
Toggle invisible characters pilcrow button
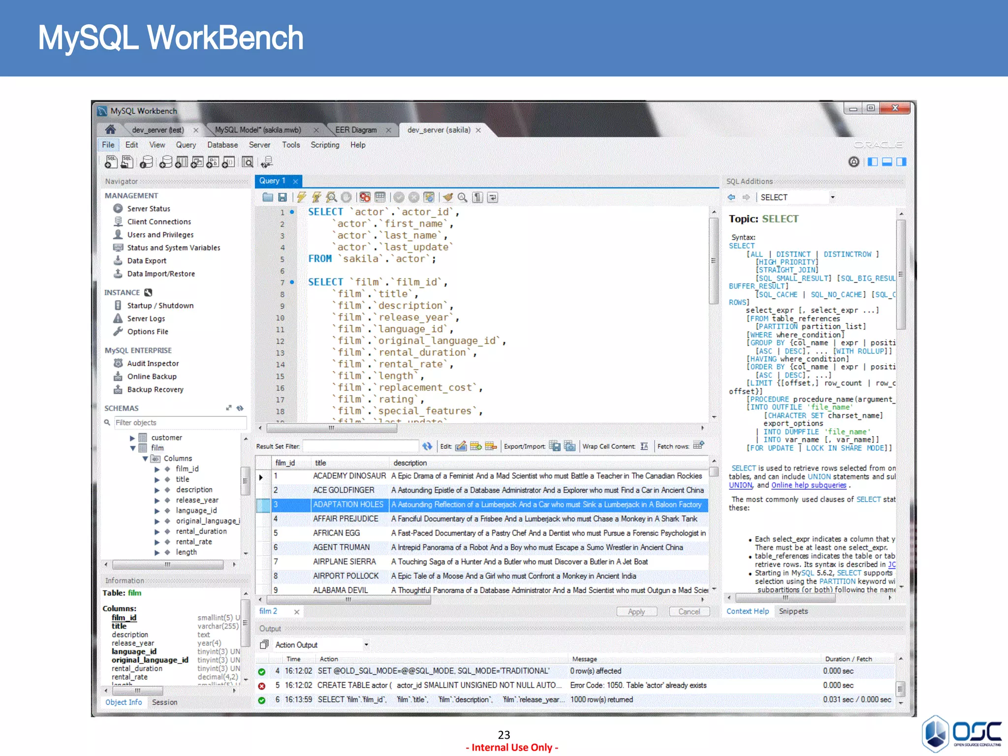(477, 197)
